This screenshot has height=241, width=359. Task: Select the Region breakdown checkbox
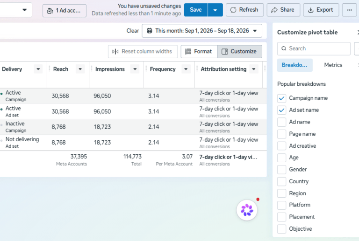coord(281,193)
